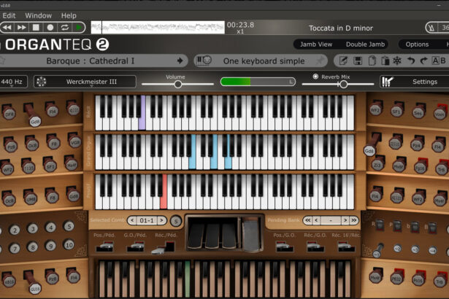449x299 pixels.
Task: Toggle the Réc./G.O. coupler
Action: (x=315, y=246)
